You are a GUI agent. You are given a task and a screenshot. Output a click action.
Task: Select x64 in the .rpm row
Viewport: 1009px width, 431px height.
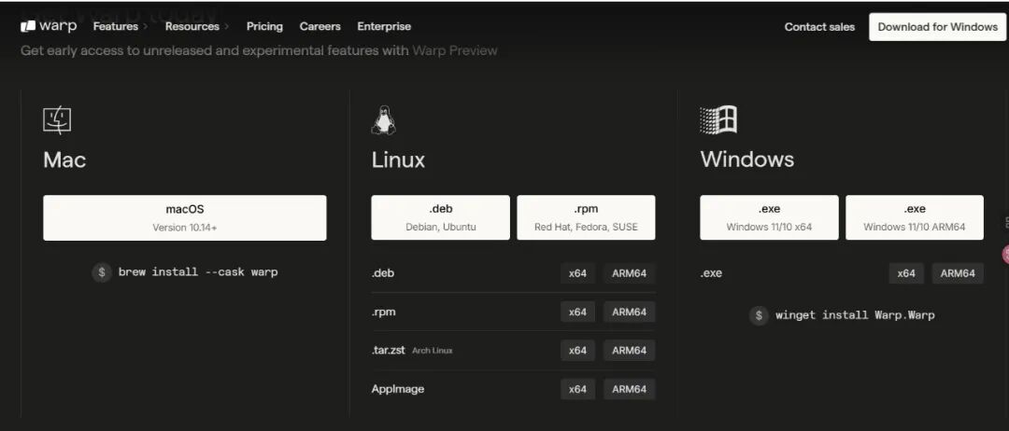pos(578,312)
